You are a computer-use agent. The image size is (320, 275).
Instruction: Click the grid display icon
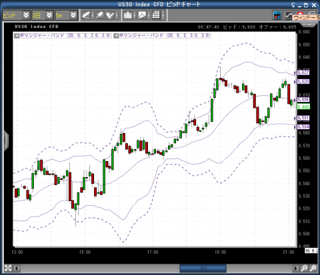(156, 15)
